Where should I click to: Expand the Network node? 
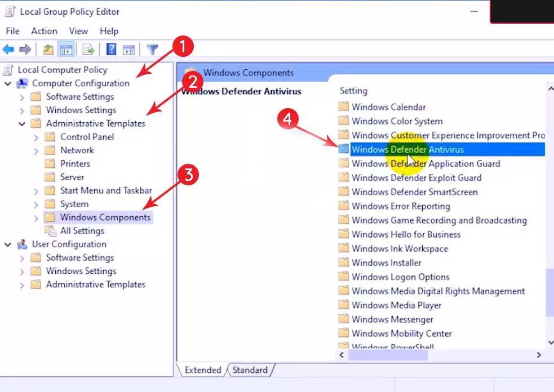point(36,151)
